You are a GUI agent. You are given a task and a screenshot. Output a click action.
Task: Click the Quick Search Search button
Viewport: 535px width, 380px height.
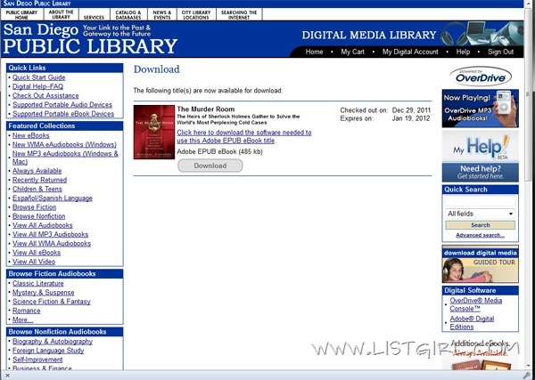480,225
